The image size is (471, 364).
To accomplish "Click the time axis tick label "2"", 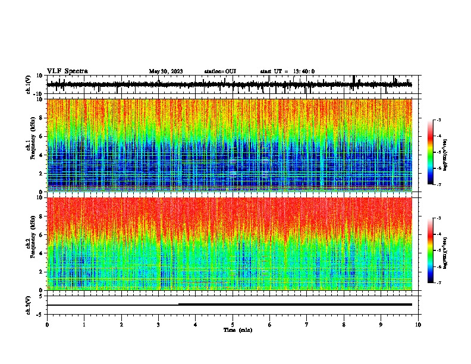I will point(121,325).
